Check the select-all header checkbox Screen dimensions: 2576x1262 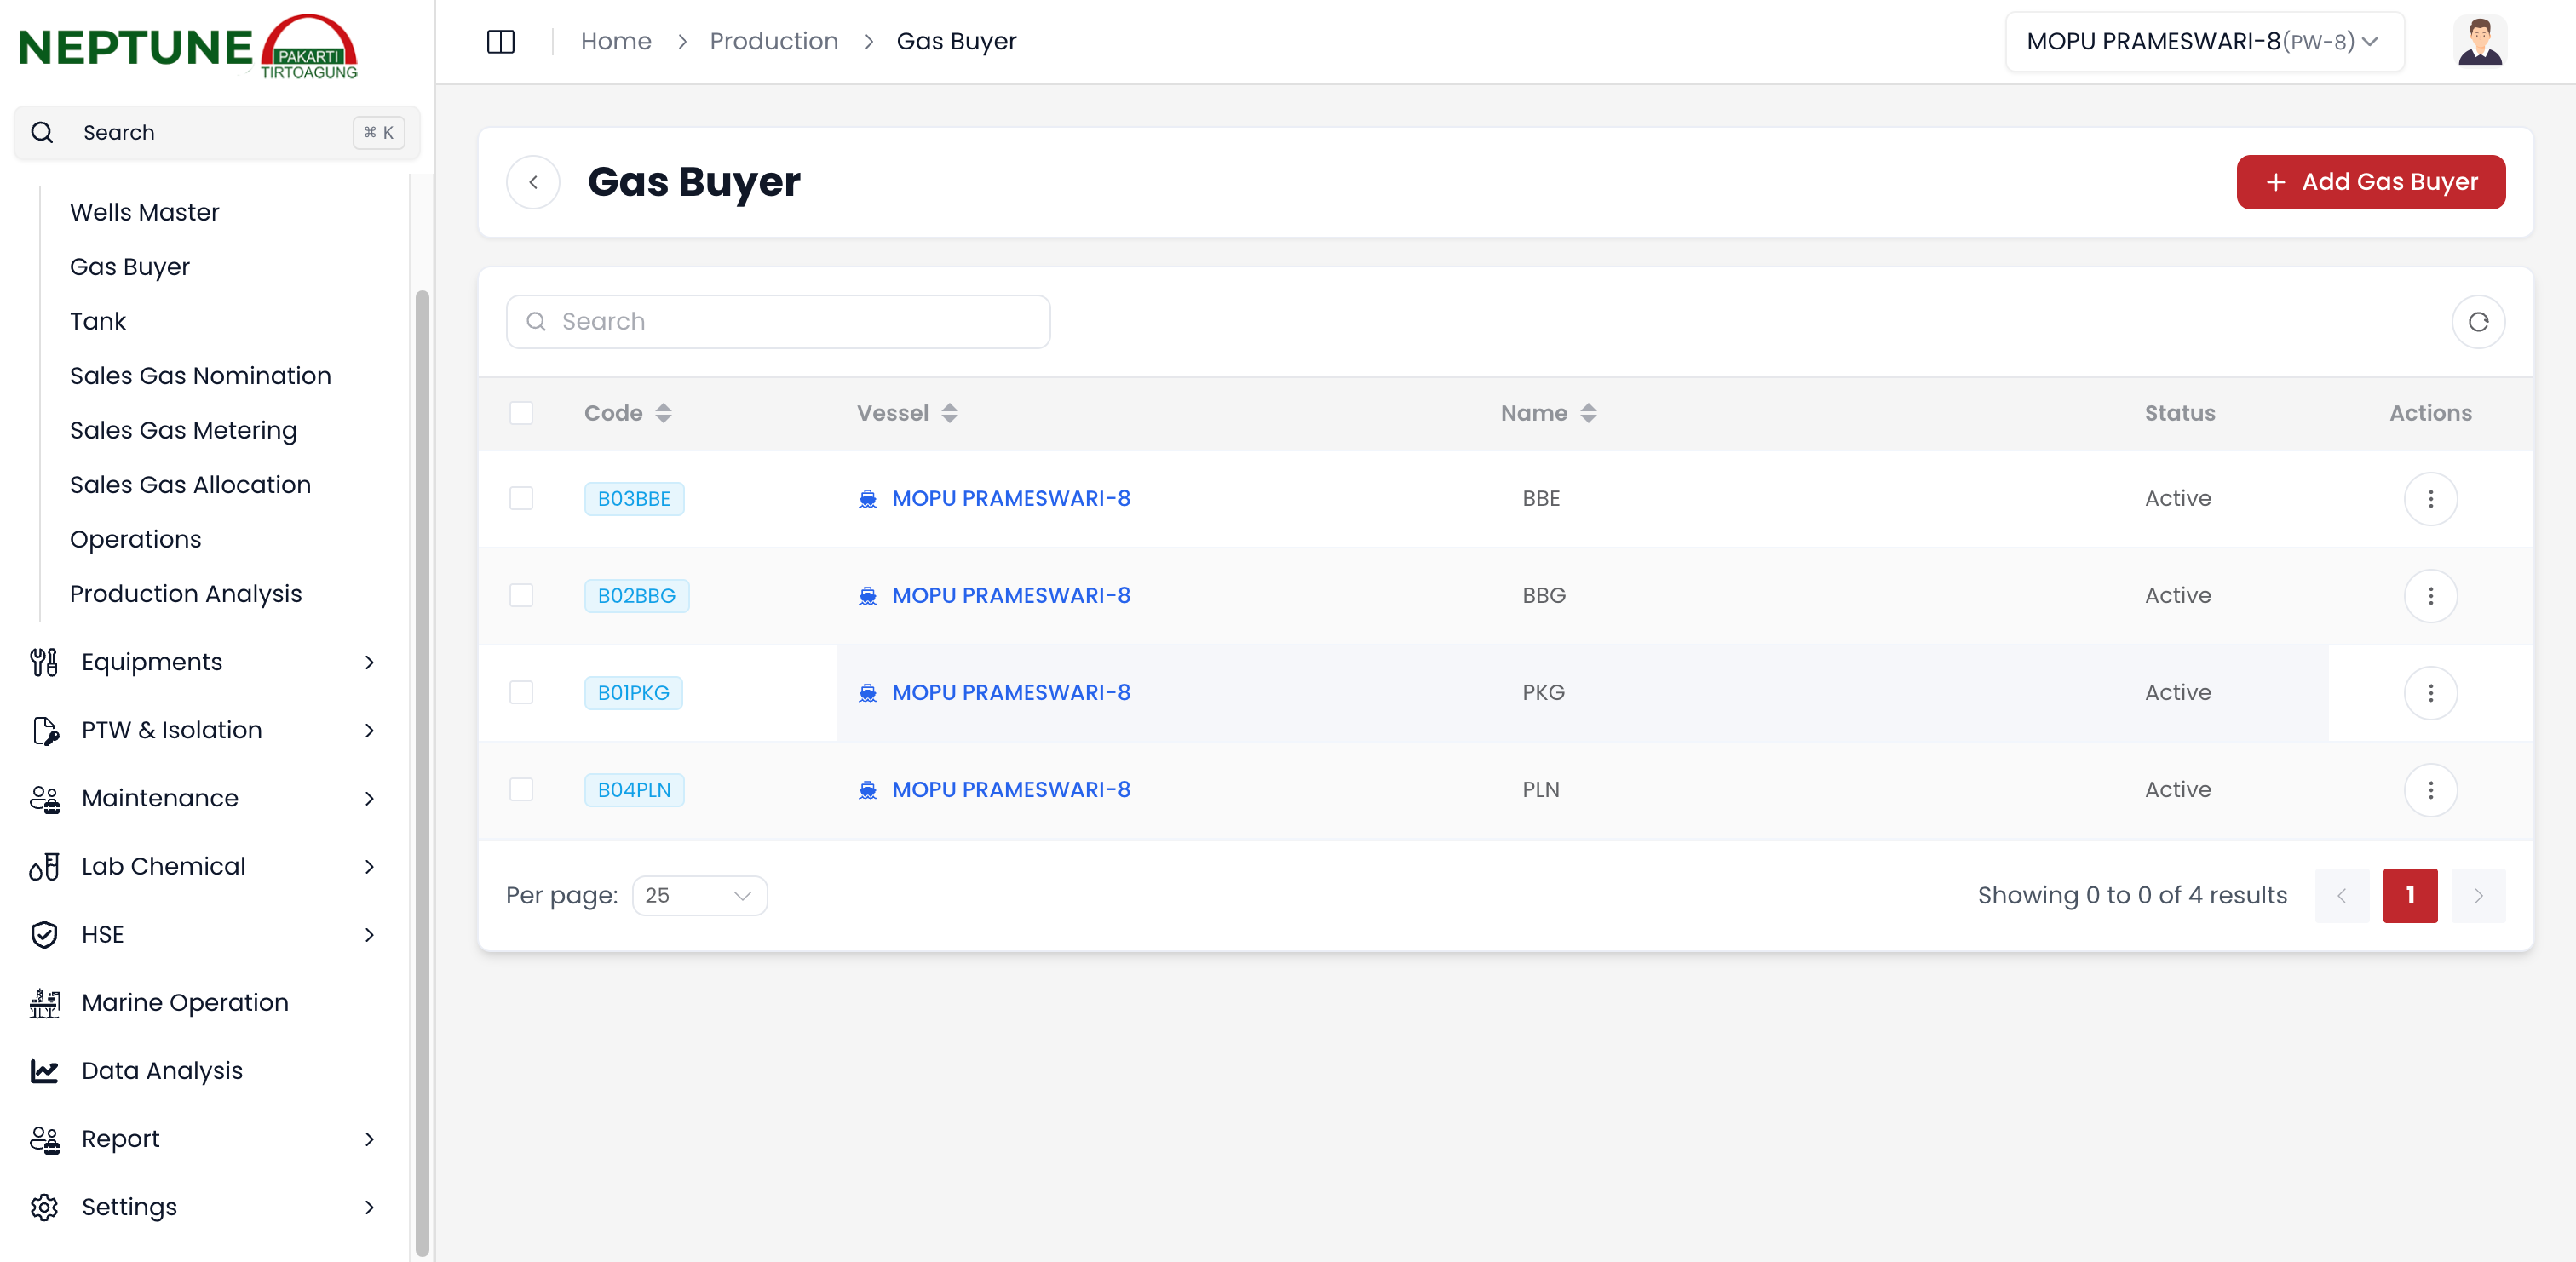coord(521,413)
